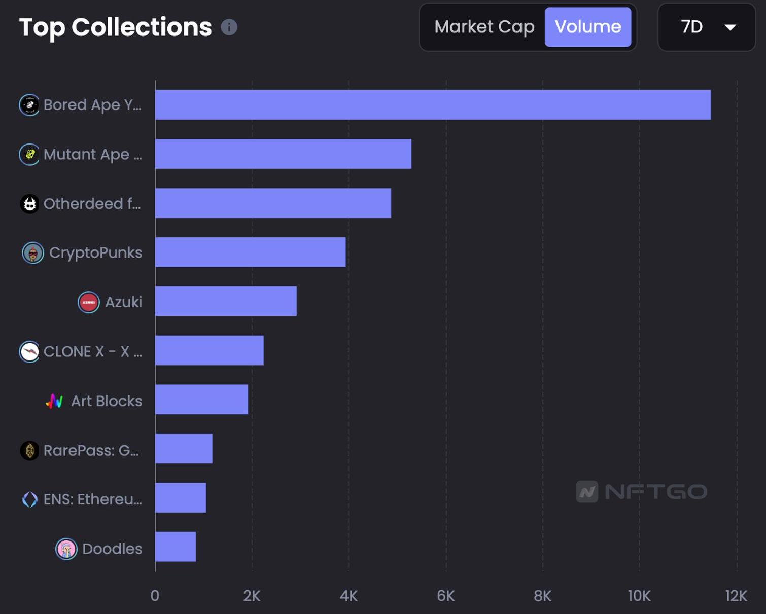This screenshot has width=766, height=614.
Task: Click the ENS diamond logo icon
Action: 29,499
